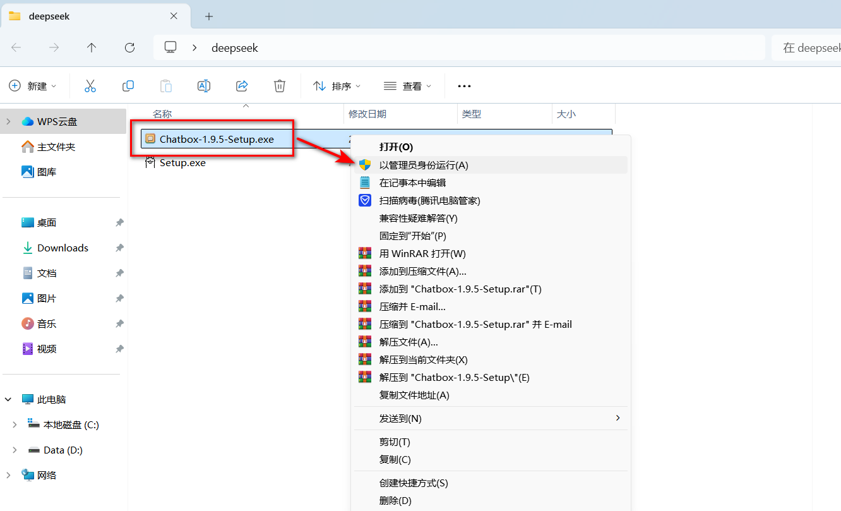Unpin 桌面 using its pin icon
This screenshot has height=511, width=841.
click(x=119, y=222)
